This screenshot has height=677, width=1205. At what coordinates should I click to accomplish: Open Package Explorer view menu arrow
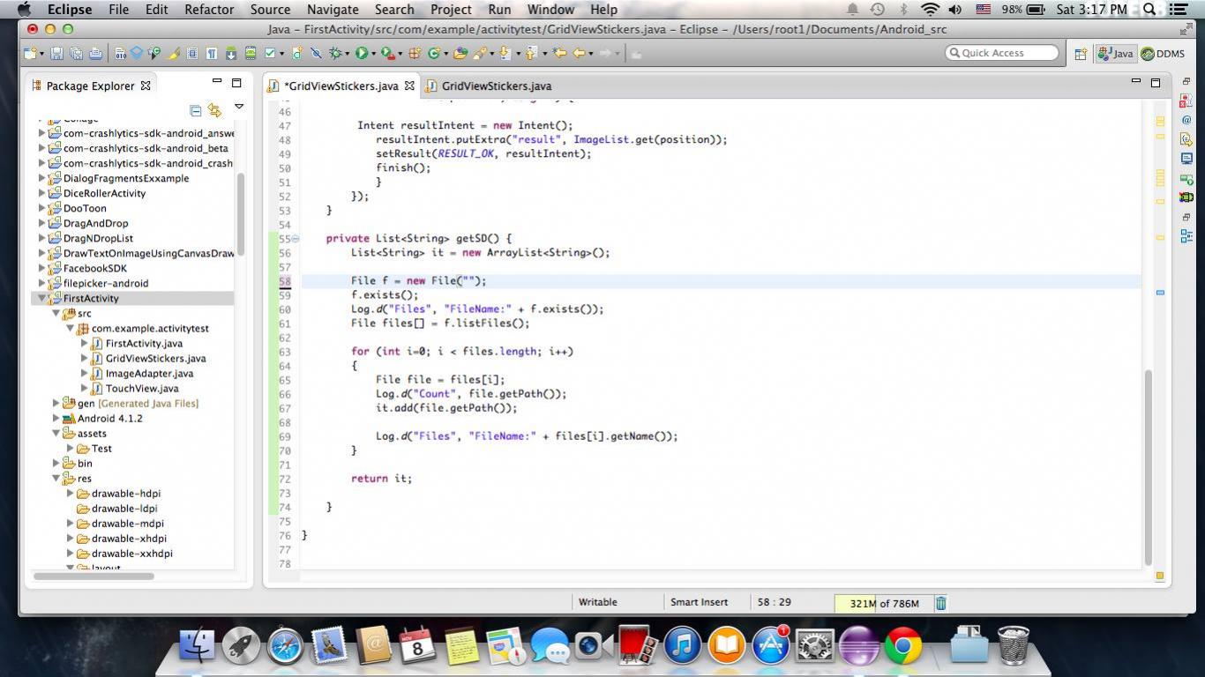(238, 108)
